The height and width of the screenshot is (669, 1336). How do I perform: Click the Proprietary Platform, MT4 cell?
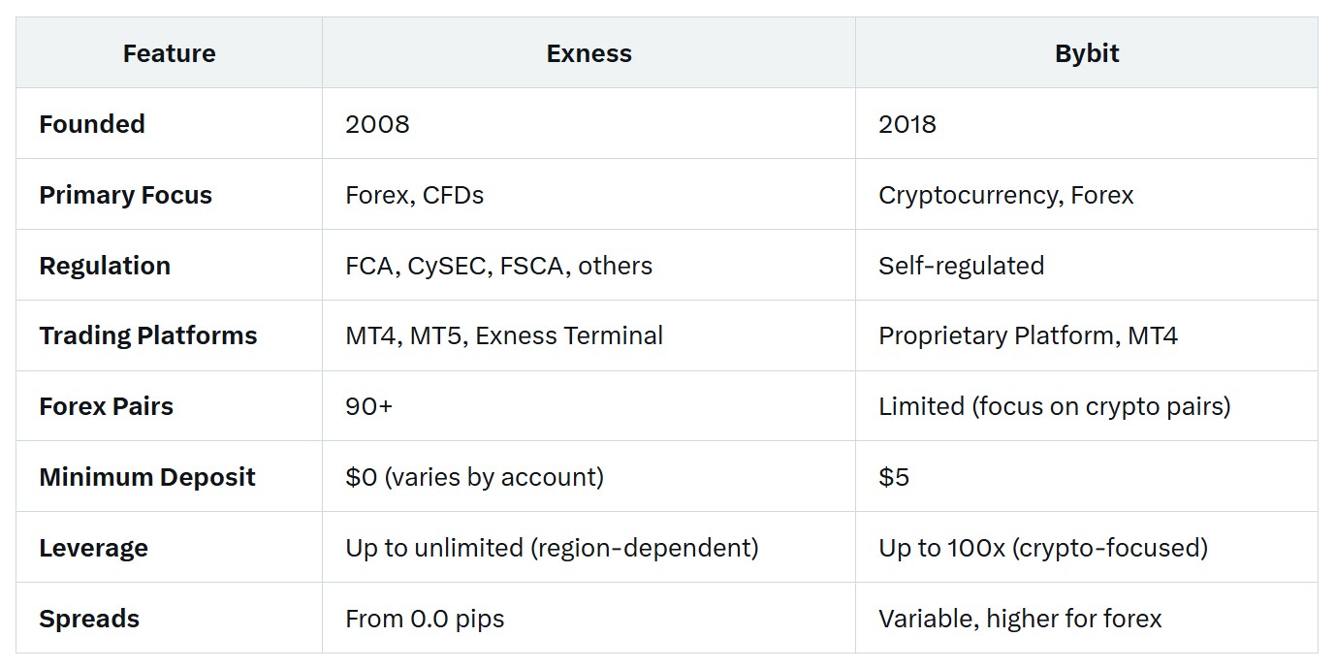coord(1028,335)
